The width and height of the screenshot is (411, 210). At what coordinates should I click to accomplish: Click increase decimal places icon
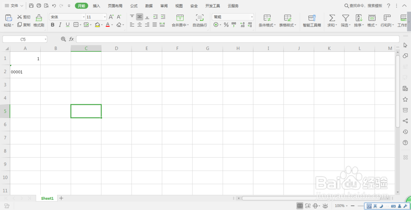(242, 25)
